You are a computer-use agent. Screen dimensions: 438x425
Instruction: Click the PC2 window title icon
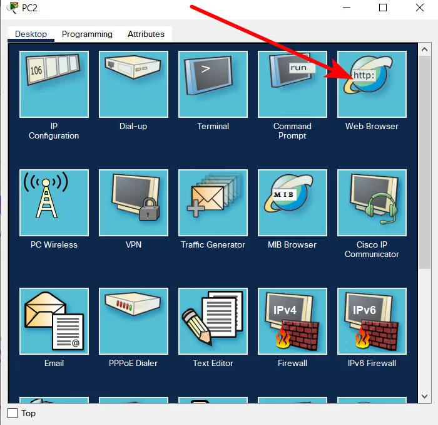(13, 8)
